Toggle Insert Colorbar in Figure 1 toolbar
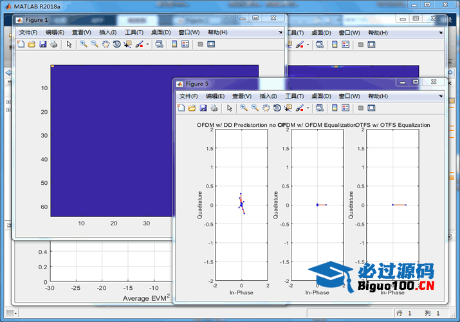The height and width of the screenshot is (322, 460). tap(174, 44)
